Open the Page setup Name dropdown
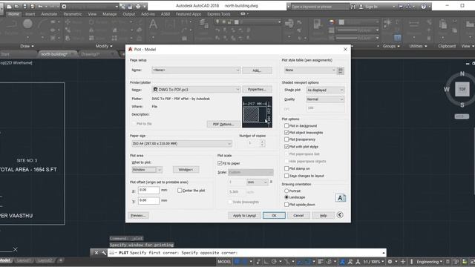 [x=196, y=70]
